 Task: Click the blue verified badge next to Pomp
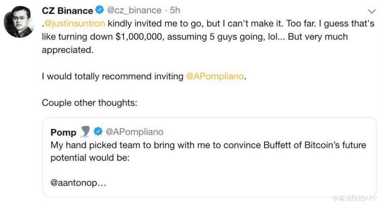[x=98, y=132]
